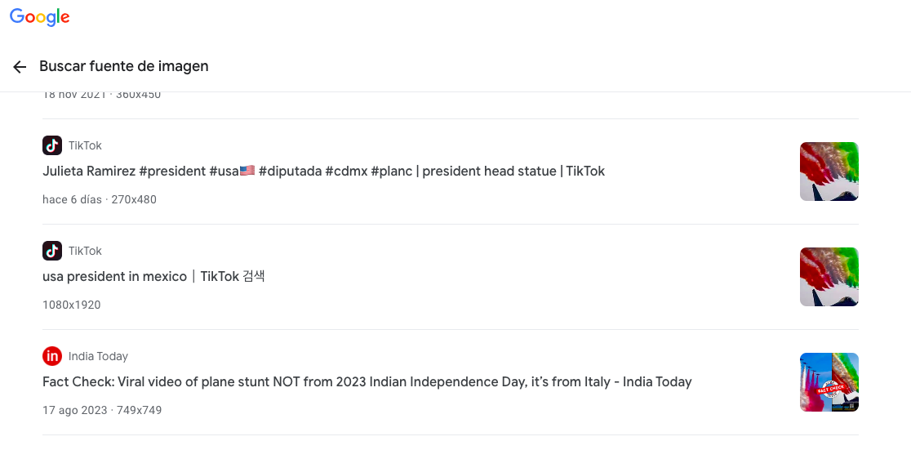911x450 pixels.
Task: Open the Fact Check thumbnail from India Today
Action: click(829, 382)
